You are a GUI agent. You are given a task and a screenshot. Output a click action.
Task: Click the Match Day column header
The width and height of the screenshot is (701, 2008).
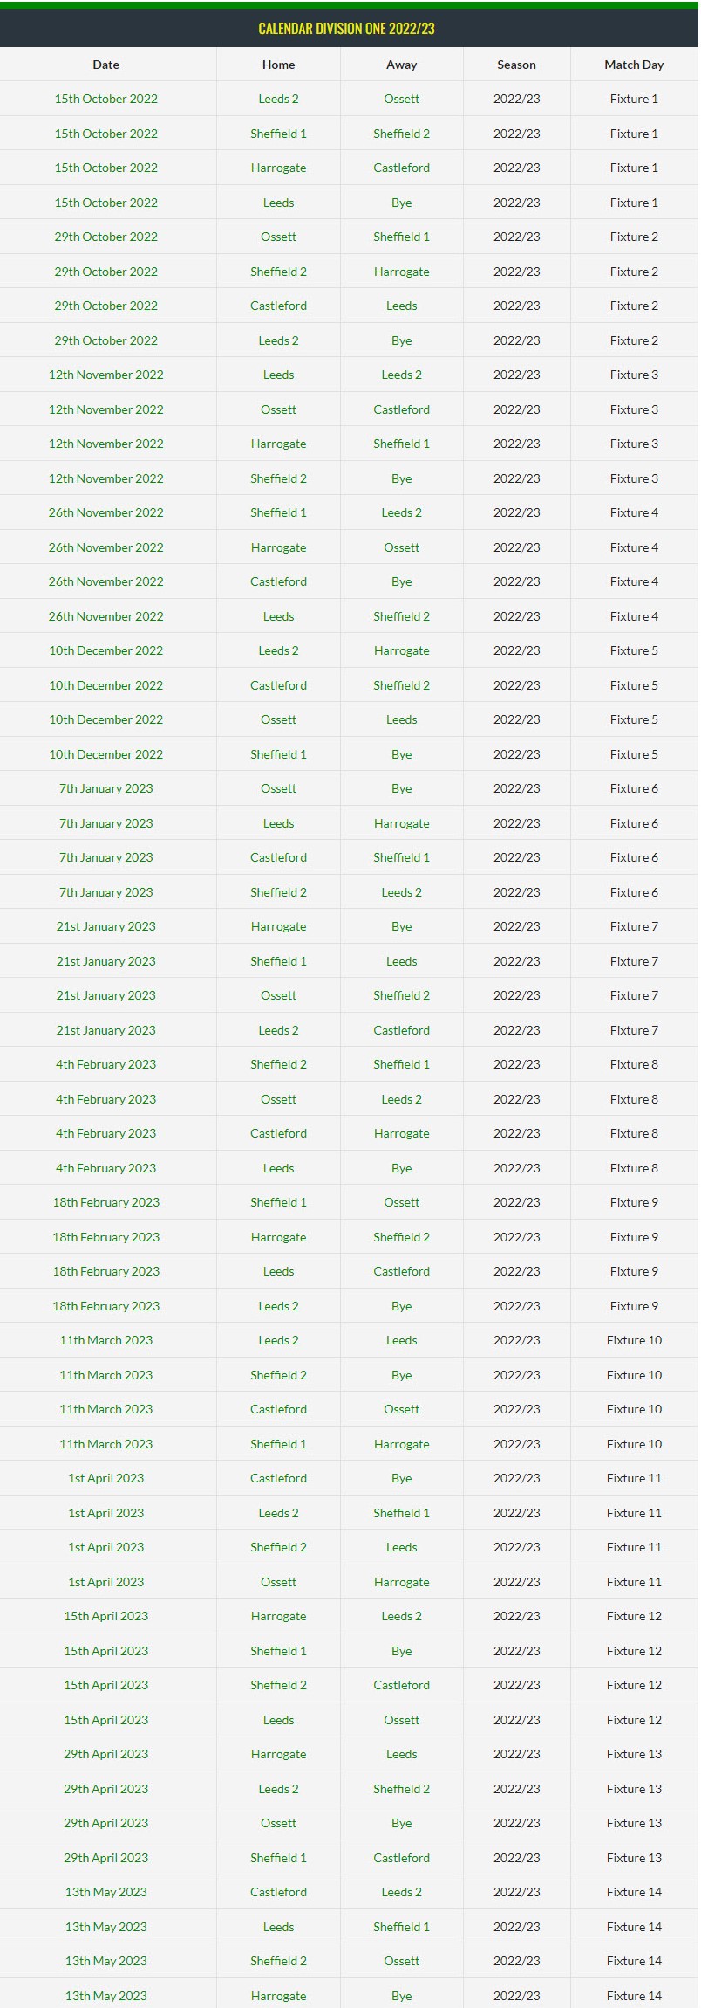(634, 65)
